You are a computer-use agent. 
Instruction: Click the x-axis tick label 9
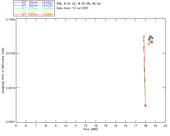click(56, 126)
